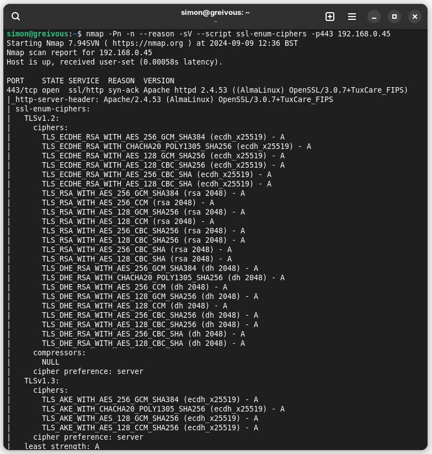
Task: Click the NULL compressors entry
Action: (x=49, y=362)
